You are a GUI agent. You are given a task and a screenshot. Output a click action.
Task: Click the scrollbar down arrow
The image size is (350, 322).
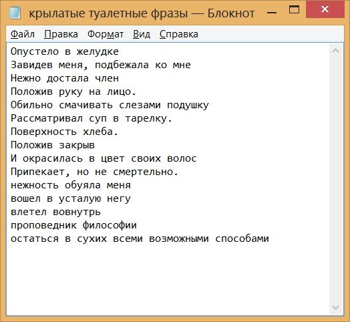(x=335, y=307)
